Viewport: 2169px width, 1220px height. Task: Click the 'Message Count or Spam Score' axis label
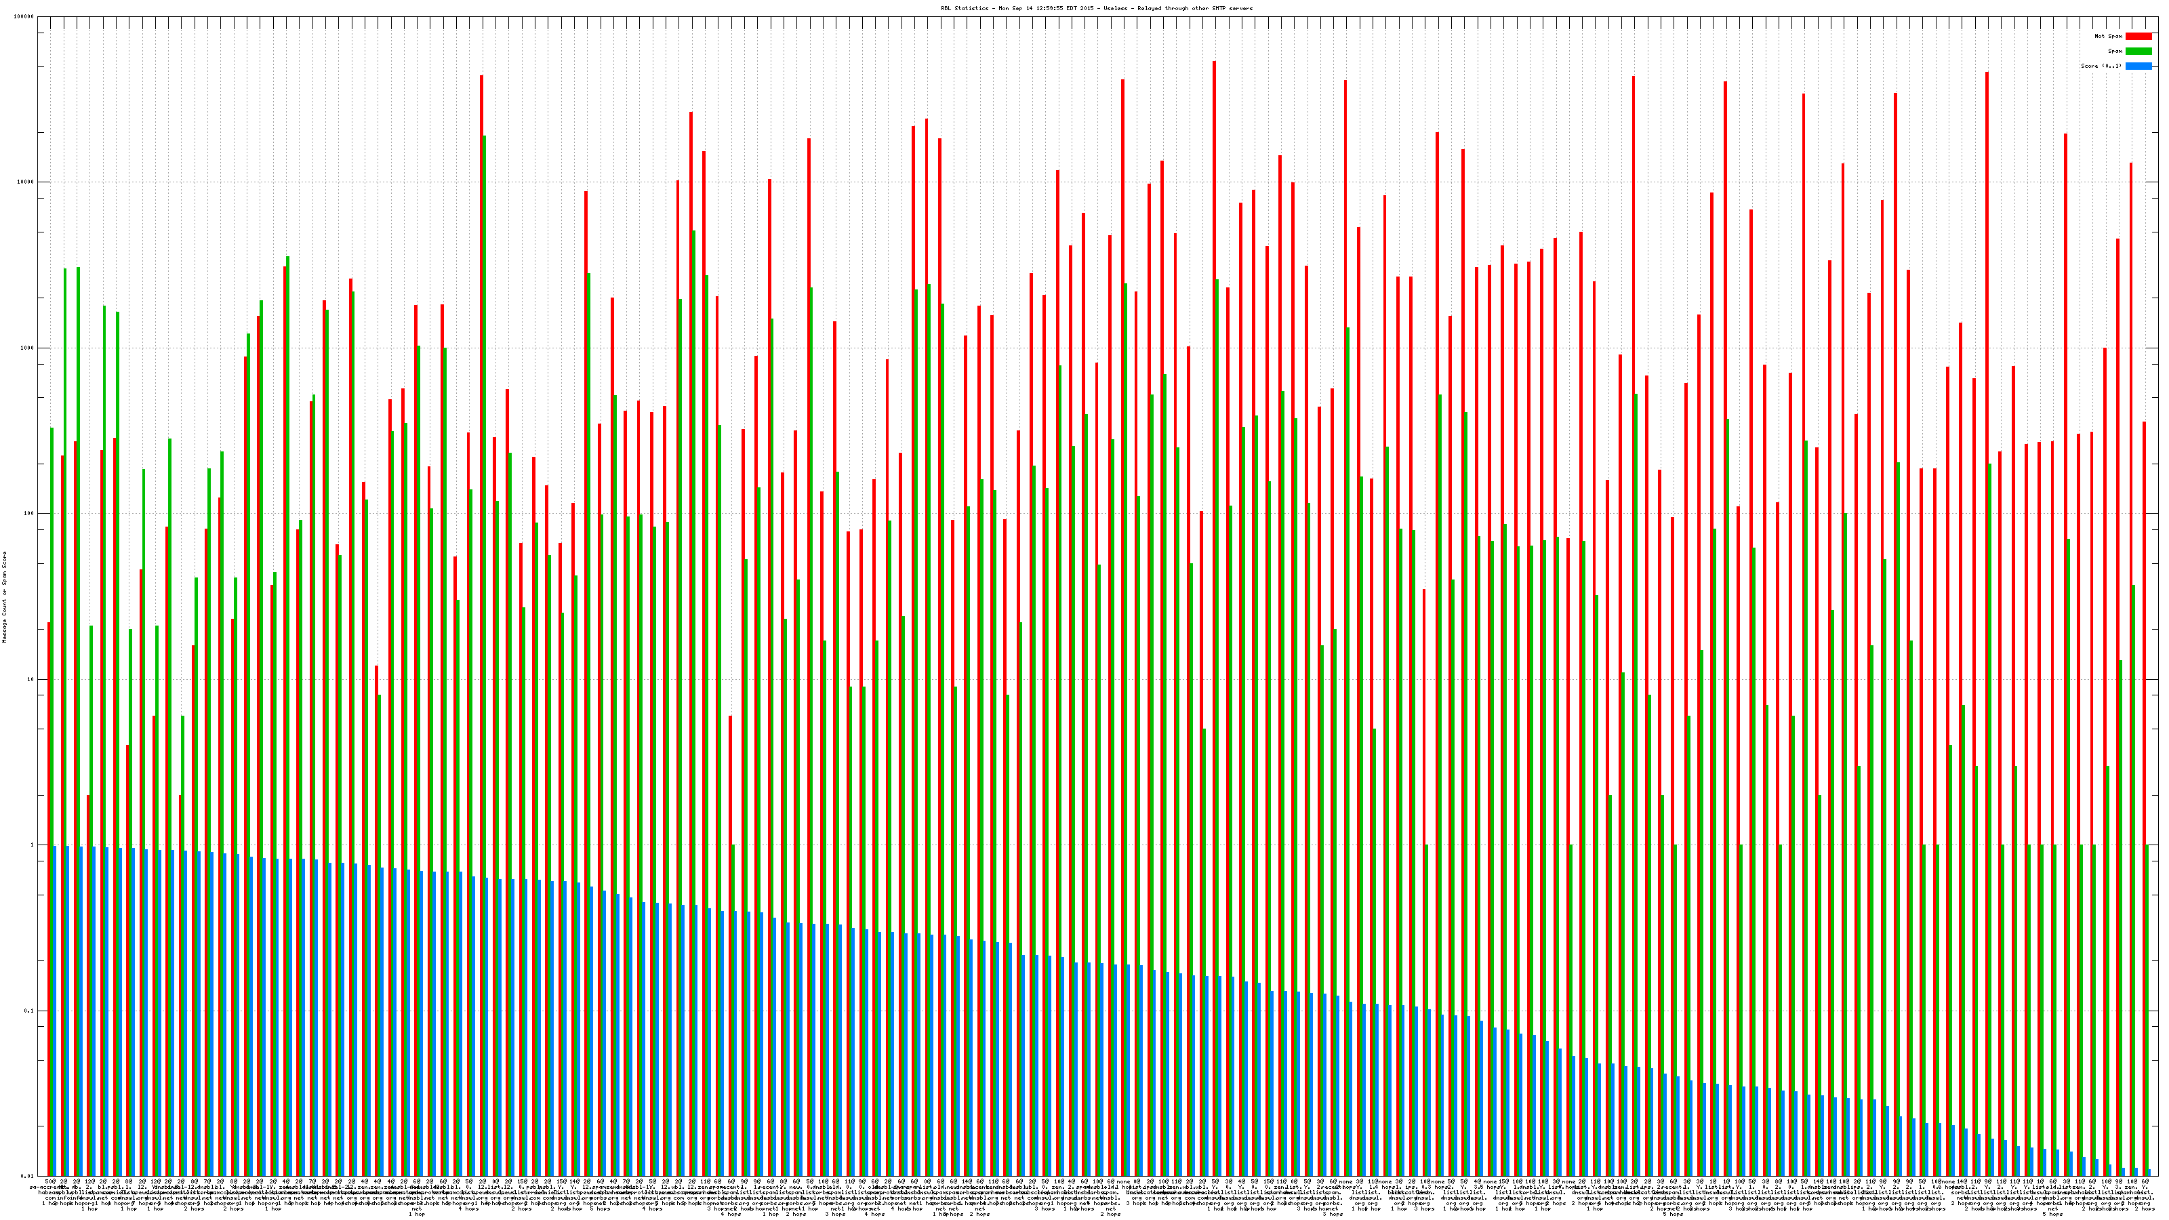(x=4, y=597)
